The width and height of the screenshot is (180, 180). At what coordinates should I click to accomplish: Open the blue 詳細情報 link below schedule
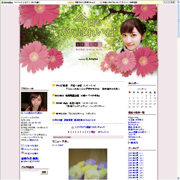point(74,120)
